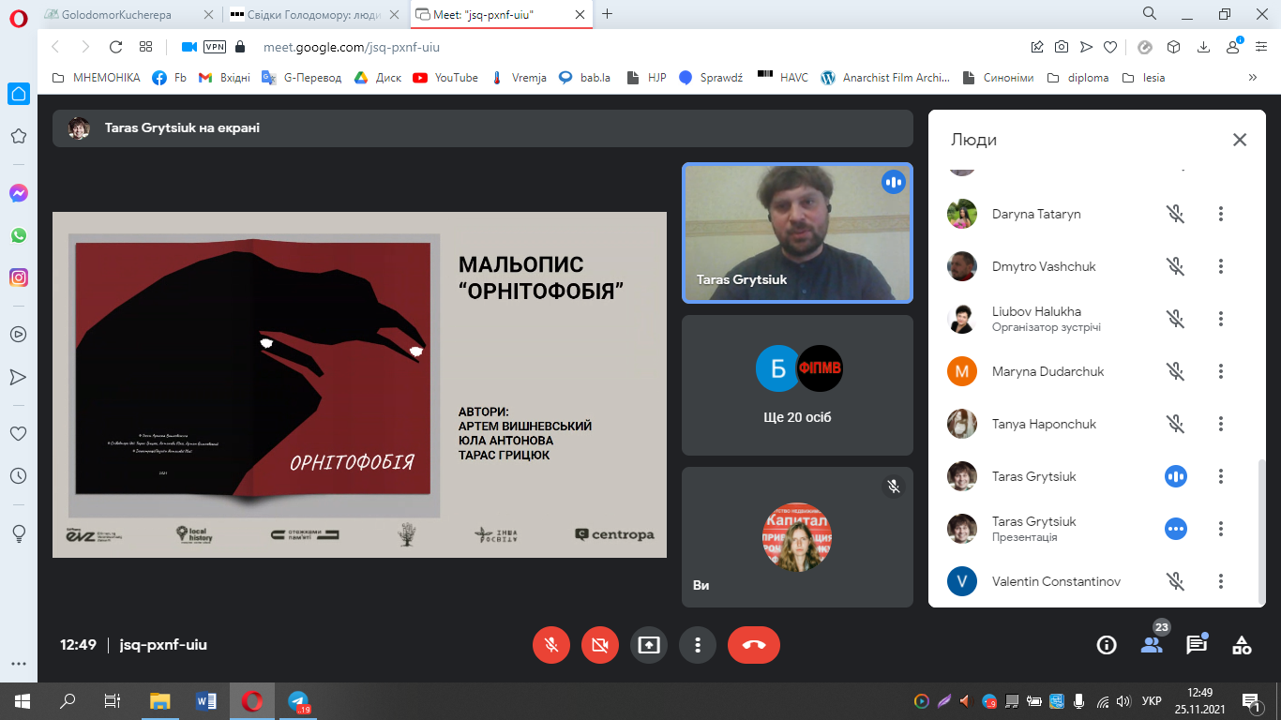Open bookmarks star in Opera sidebar
This screenshot has height=720, width=1281.
18,136
